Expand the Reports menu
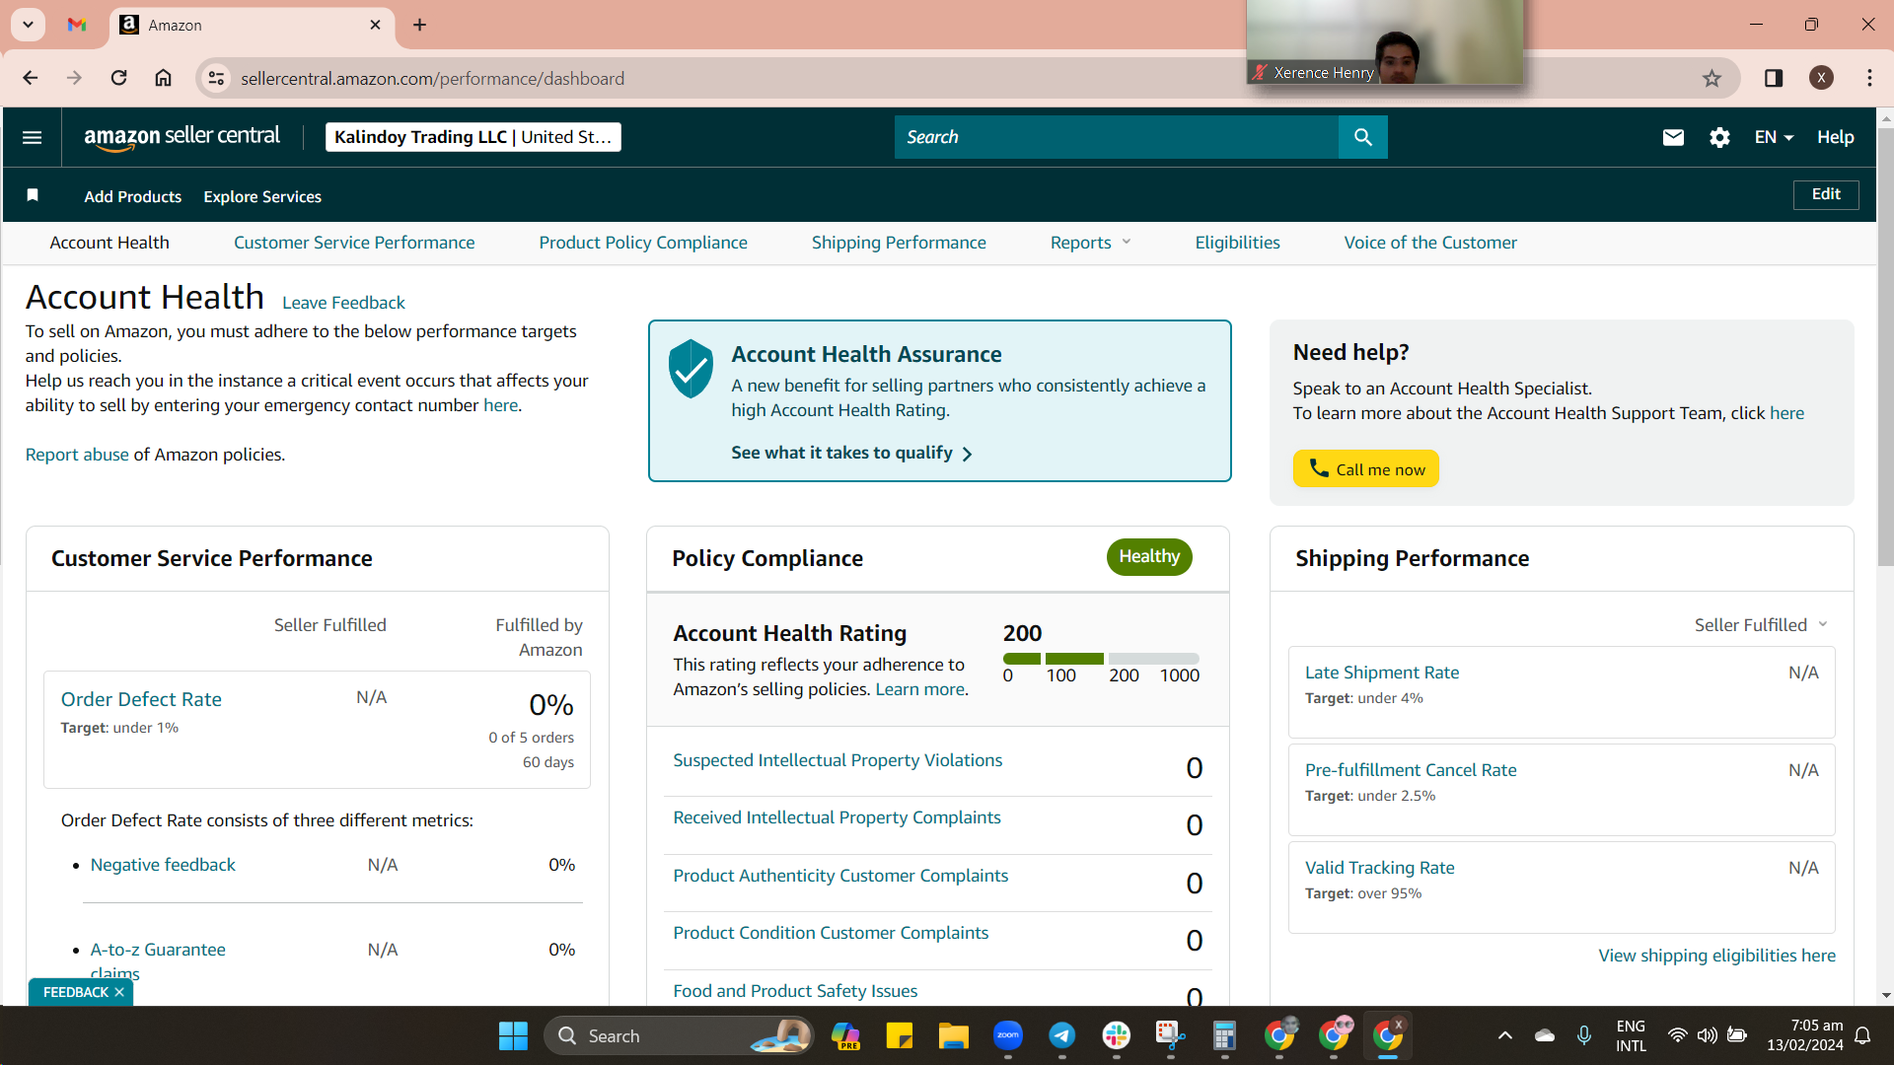Image resolution: width=1894 pixels, height=1065 pixels. click(1090, 243)
